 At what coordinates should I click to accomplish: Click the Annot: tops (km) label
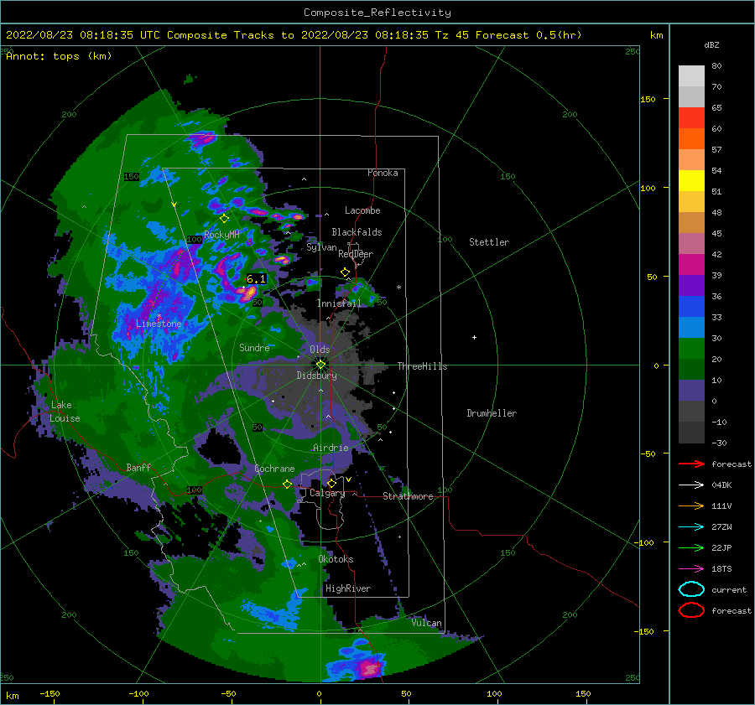pyautogui.click(x=59, y=56)
